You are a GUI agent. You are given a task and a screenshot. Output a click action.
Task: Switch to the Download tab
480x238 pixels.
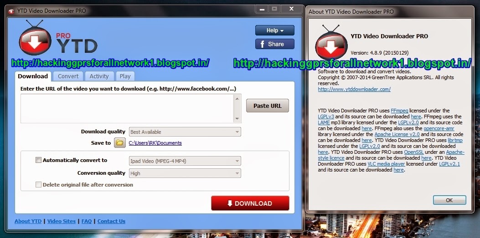click(33, 76)
